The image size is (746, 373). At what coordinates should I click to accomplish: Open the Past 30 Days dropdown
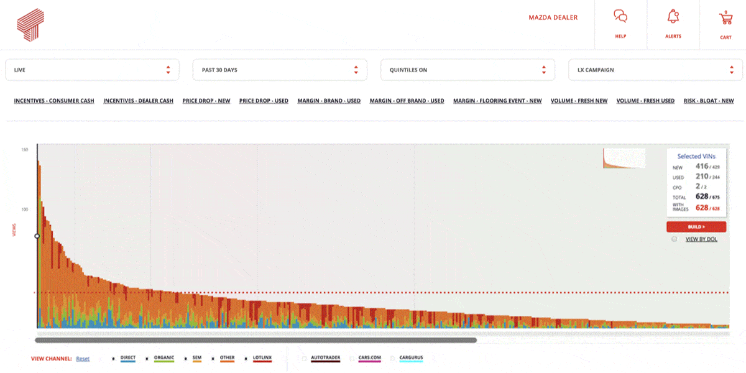coord(280,70)
